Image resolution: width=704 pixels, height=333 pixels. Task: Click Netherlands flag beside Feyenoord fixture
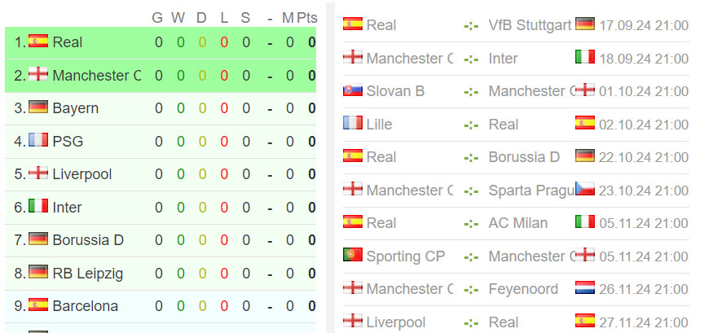coord(585,287)
